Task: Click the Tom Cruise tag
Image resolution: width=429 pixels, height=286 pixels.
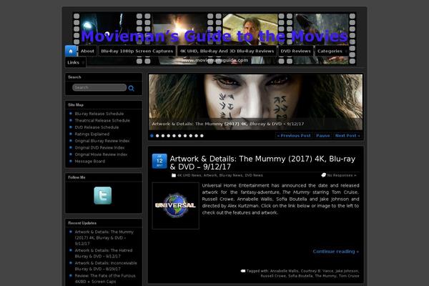Action: pos(349,276)
